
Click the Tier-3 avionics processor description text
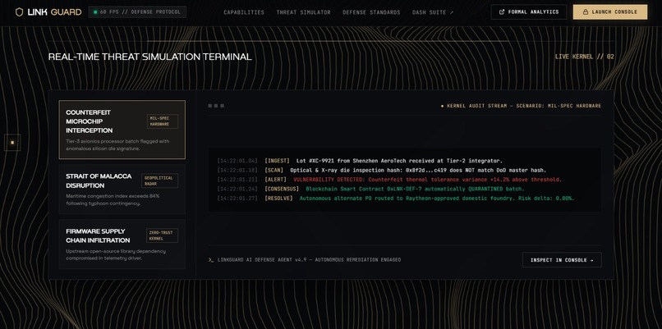click(117, 144)
